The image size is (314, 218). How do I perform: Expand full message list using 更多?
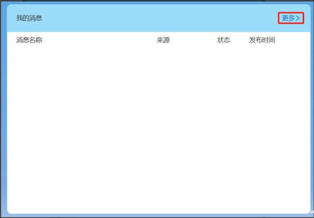point(288,18)
